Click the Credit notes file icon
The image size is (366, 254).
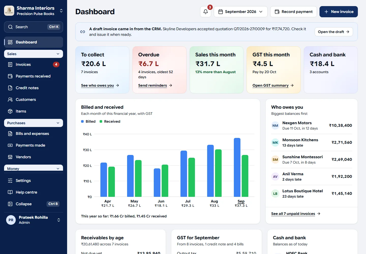point(10,88)
